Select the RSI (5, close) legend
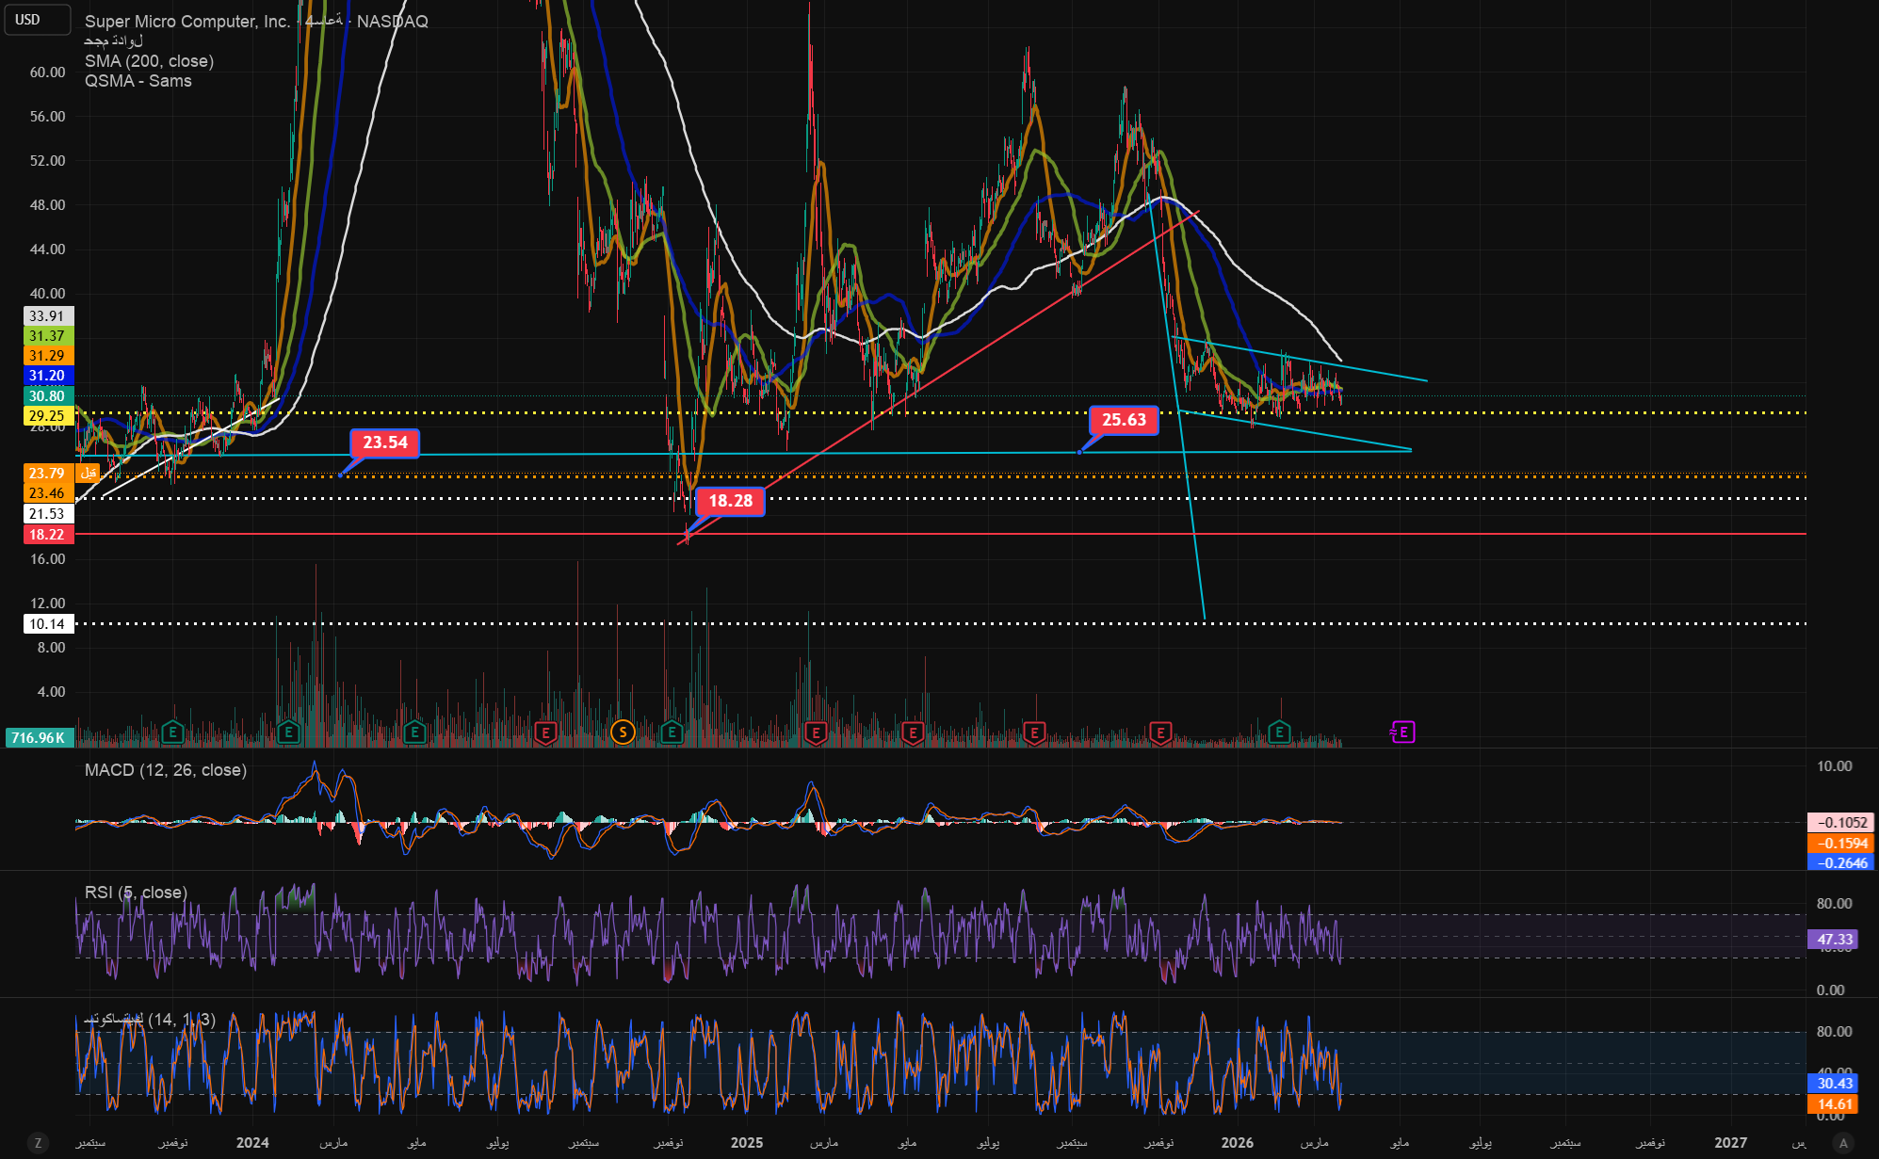1879x1159 pixels. (x=136, y=892)
